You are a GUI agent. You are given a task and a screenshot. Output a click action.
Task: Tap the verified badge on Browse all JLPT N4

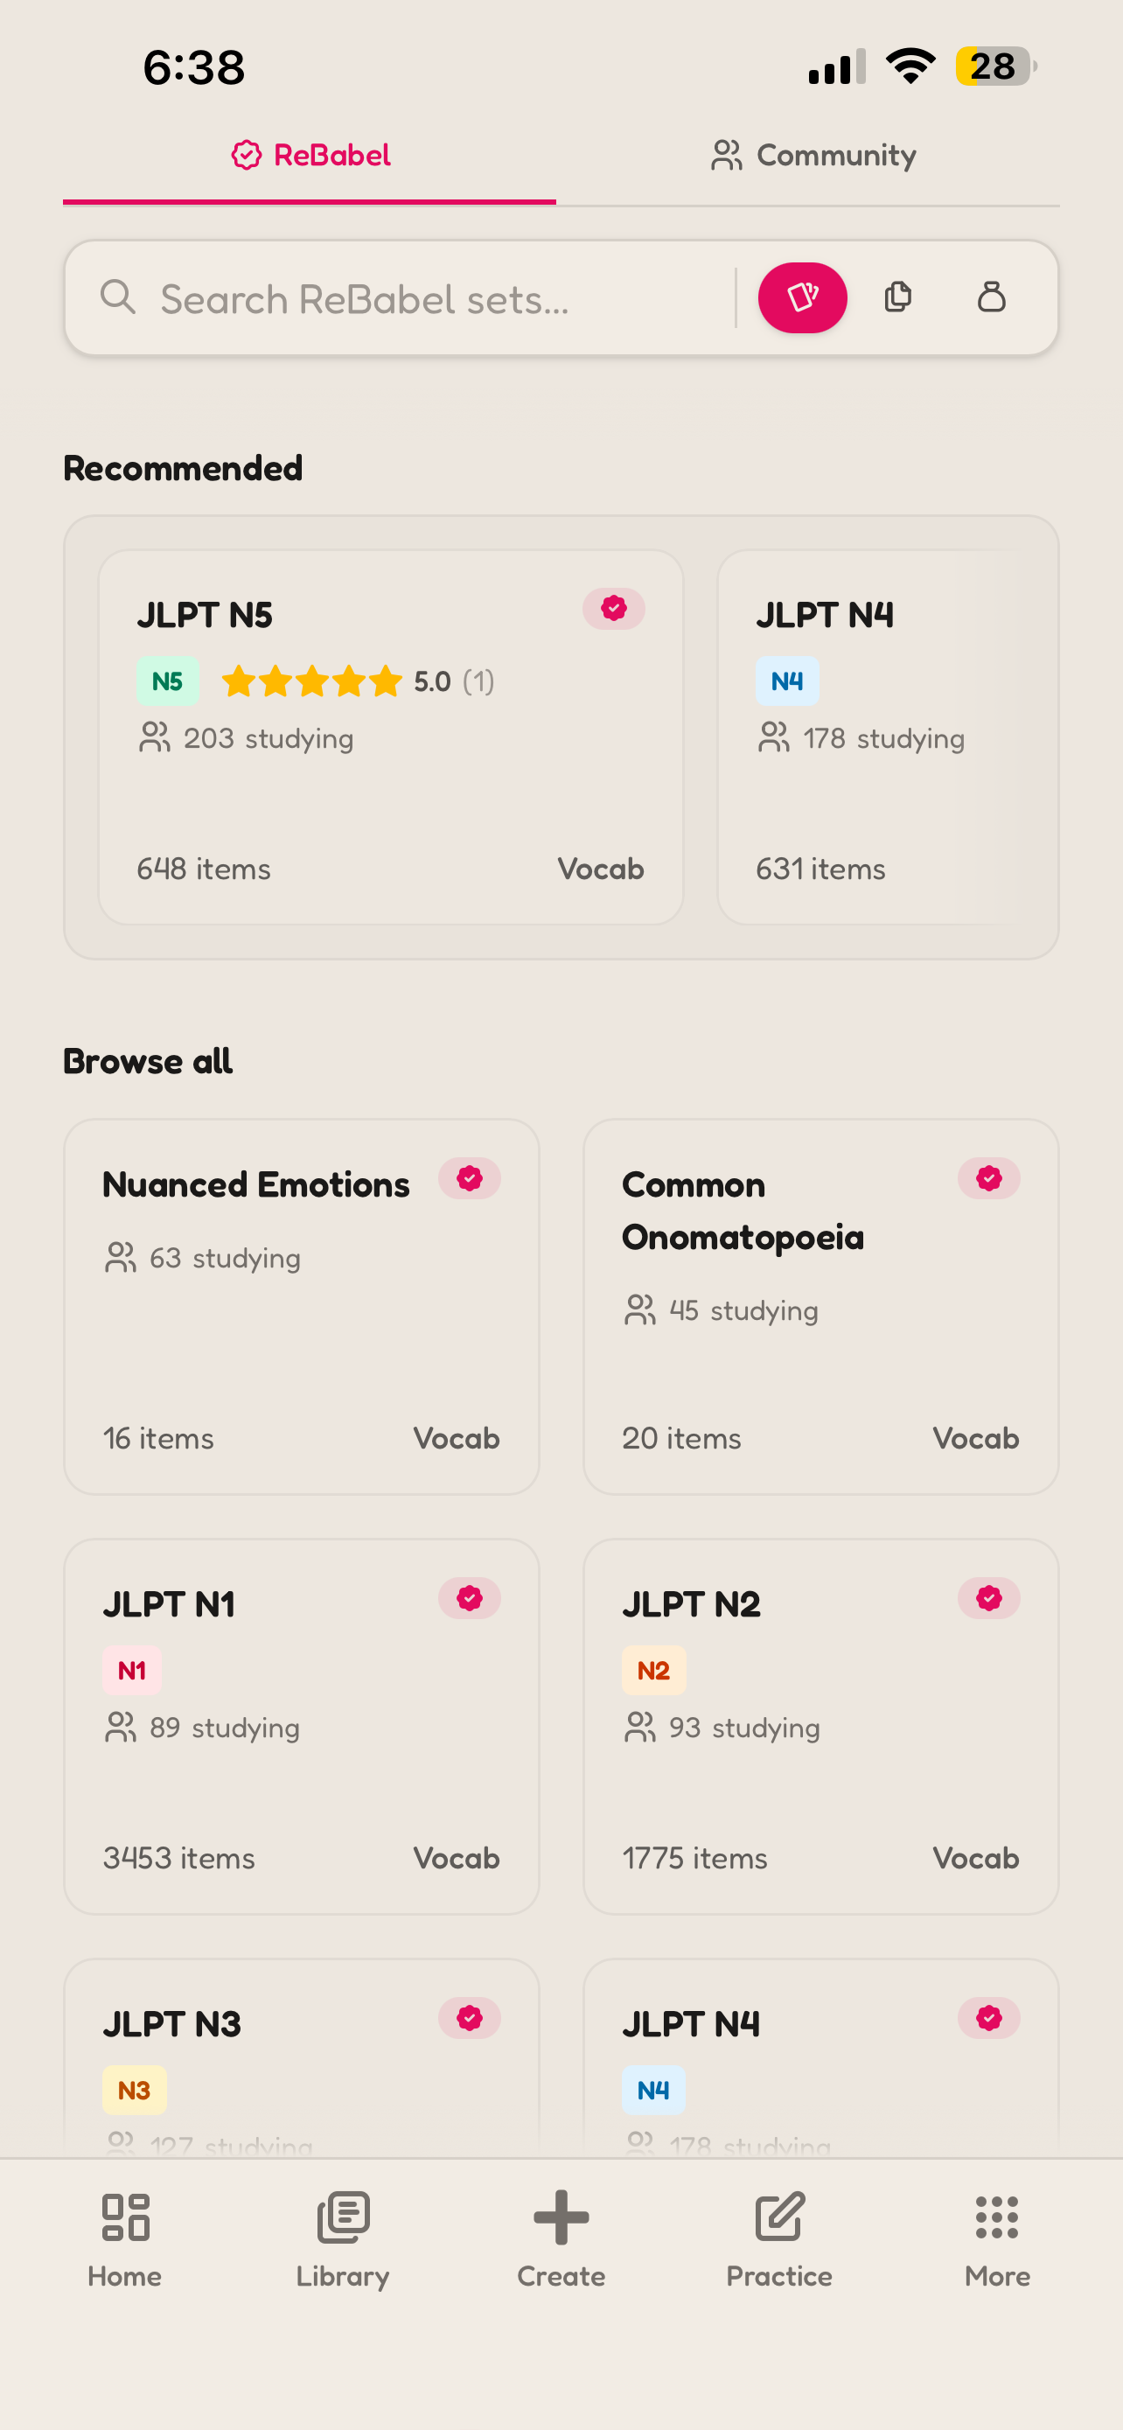pyautogui.click(x=989, y=2018)
